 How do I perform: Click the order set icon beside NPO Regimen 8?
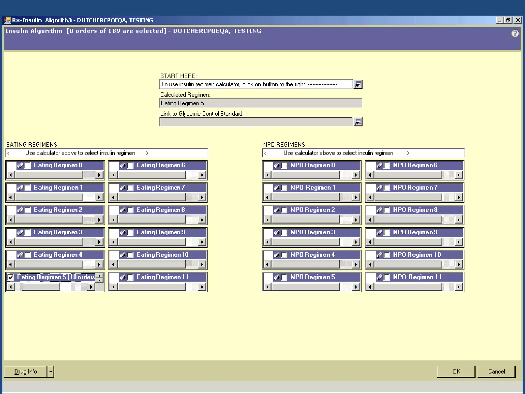tap(379, 210)
